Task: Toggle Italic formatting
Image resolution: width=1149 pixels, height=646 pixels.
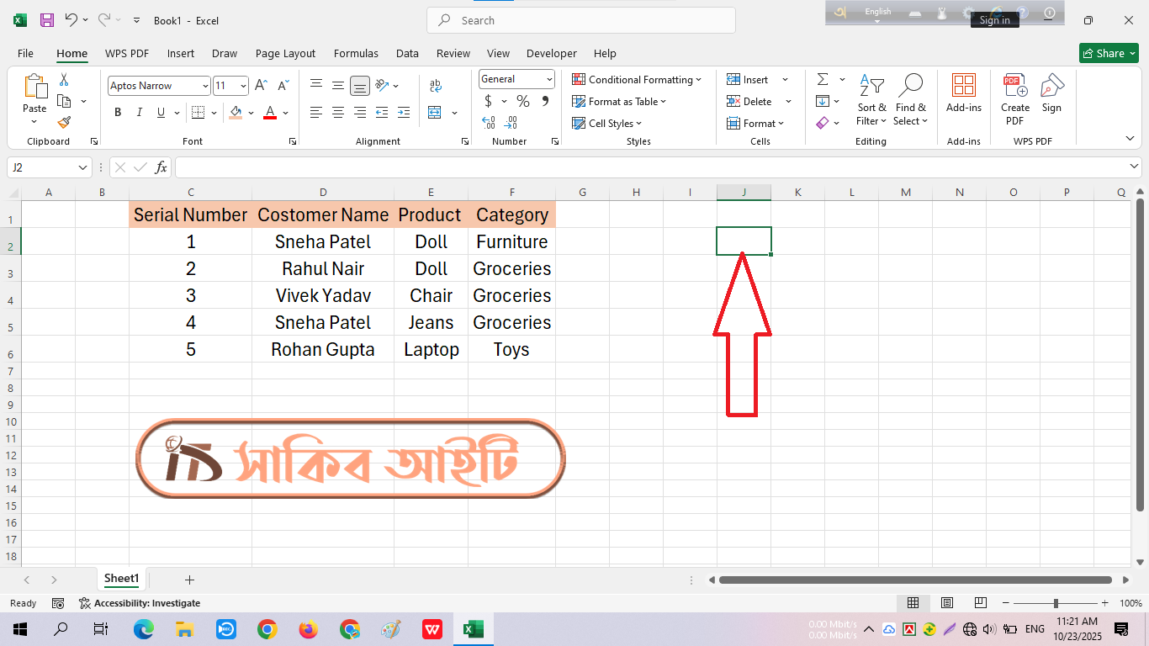Action: pyautogui.click(x=139, y=113)
